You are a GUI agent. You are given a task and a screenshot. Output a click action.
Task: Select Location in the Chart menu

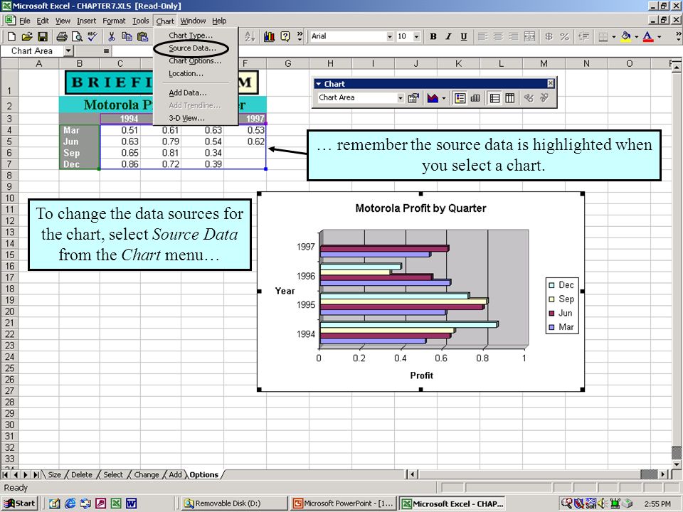186,73
